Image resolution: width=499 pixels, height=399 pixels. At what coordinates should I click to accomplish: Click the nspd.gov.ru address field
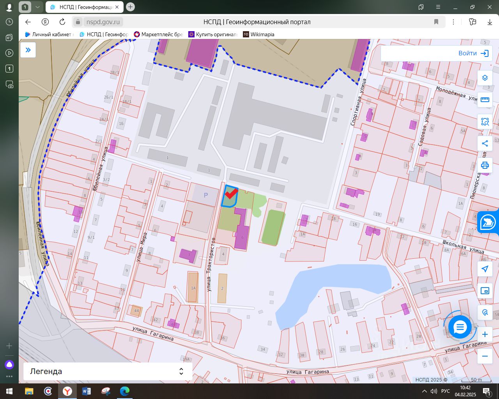click(103, 22)
